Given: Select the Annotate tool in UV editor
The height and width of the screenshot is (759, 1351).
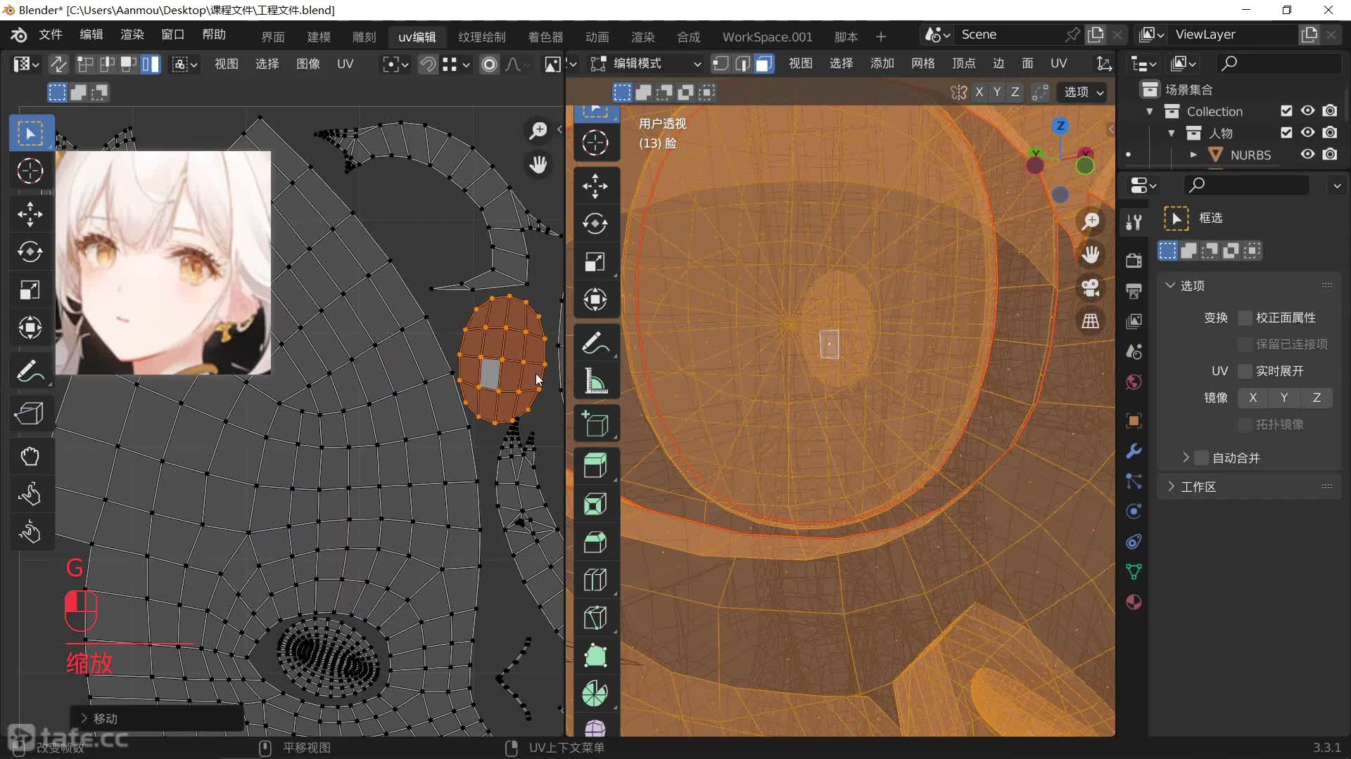Looking at the screenshot, I should pos(30,371).
